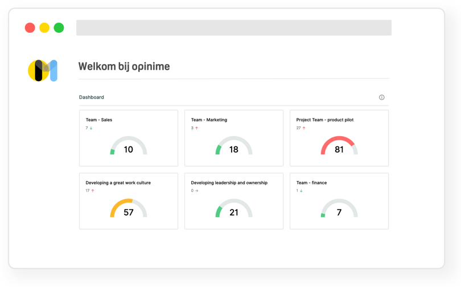This screenshot has width=461, height=287.
Task: Open the Team - Sales title
Action: coord(99,120)
